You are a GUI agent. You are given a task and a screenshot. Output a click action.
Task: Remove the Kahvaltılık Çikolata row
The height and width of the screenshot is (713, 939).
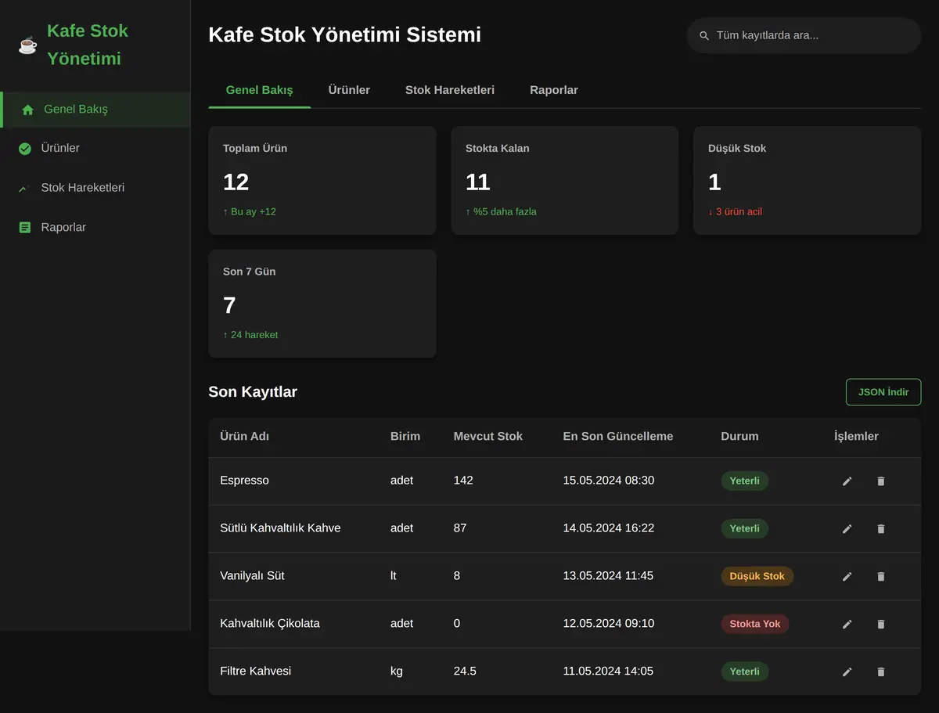(881, 625)
